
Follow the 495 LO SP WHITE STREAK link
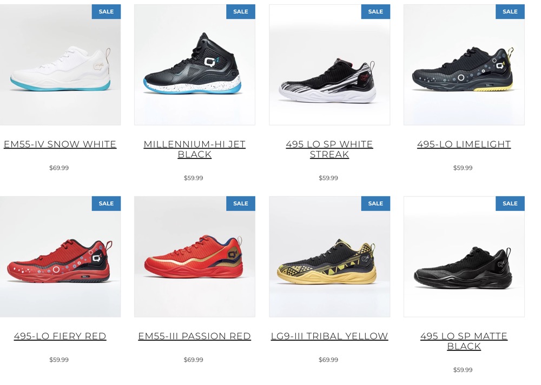pyautogui.click(x=329, y=149)
